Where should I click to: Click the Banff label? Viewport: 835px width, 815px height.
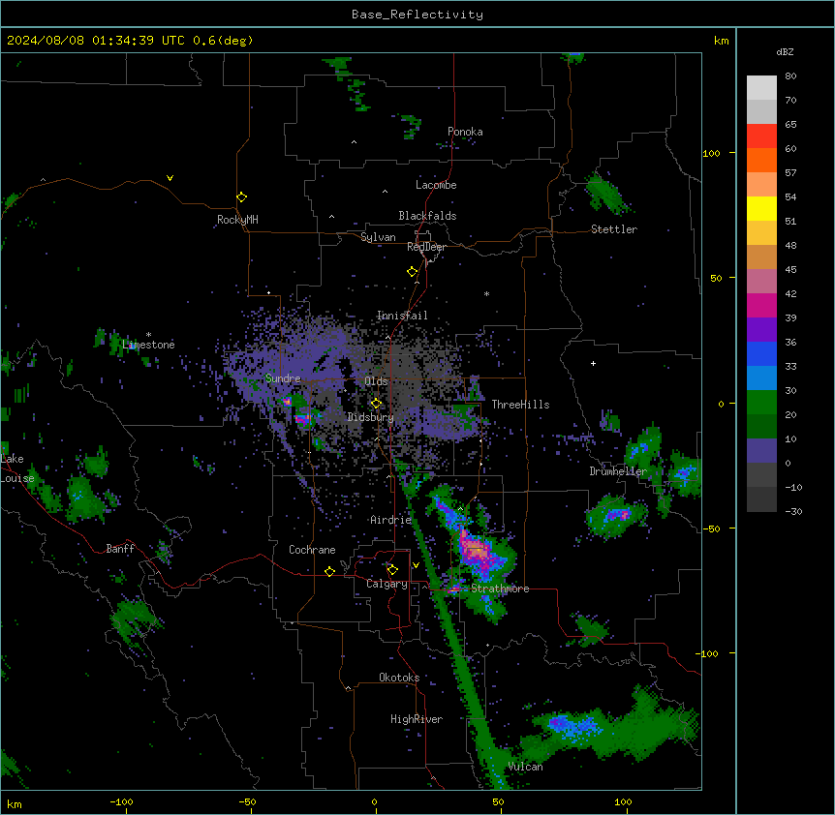120,549
